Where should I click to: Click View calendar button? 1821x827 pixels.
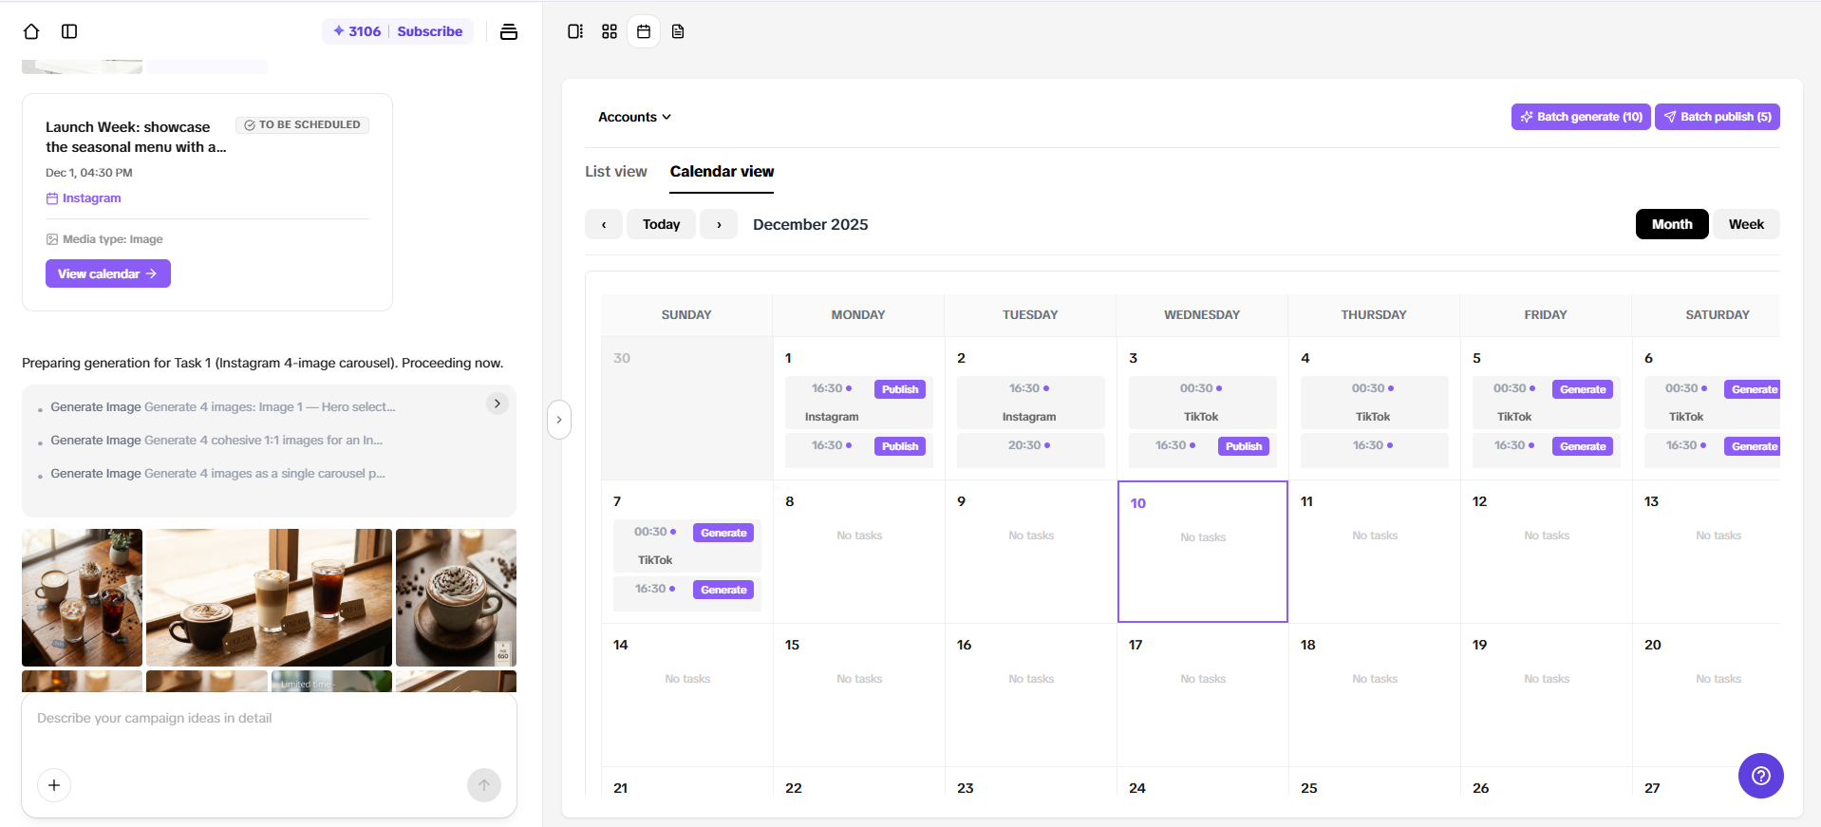coord(108,273)
